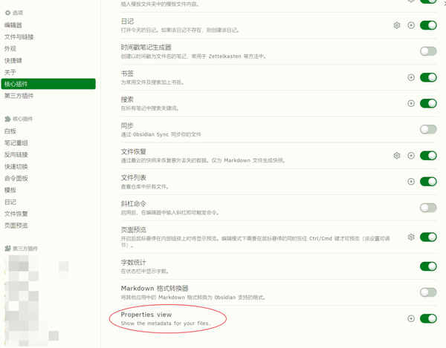This screenshot has width=446, height=348.
Task: Open settings gear for 日记 plugin
Action: (397, 25)
